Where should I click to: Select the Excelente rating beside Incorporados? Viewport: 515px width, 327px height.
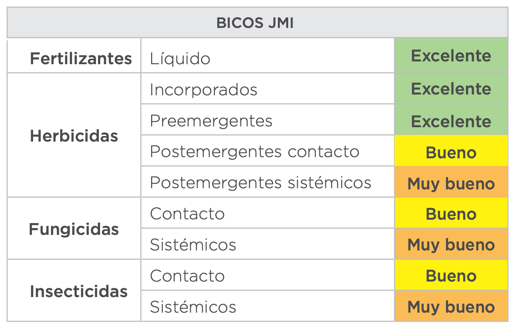(451, 89)
